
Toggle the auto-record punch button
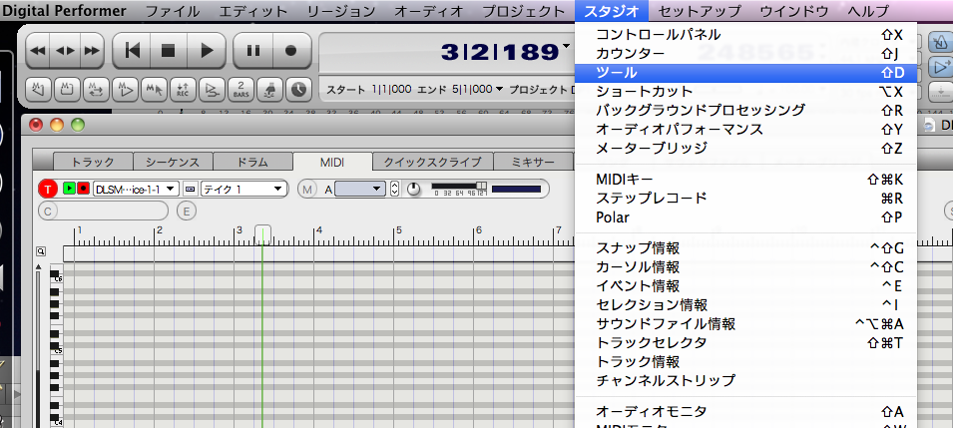[x=212, y=90]
